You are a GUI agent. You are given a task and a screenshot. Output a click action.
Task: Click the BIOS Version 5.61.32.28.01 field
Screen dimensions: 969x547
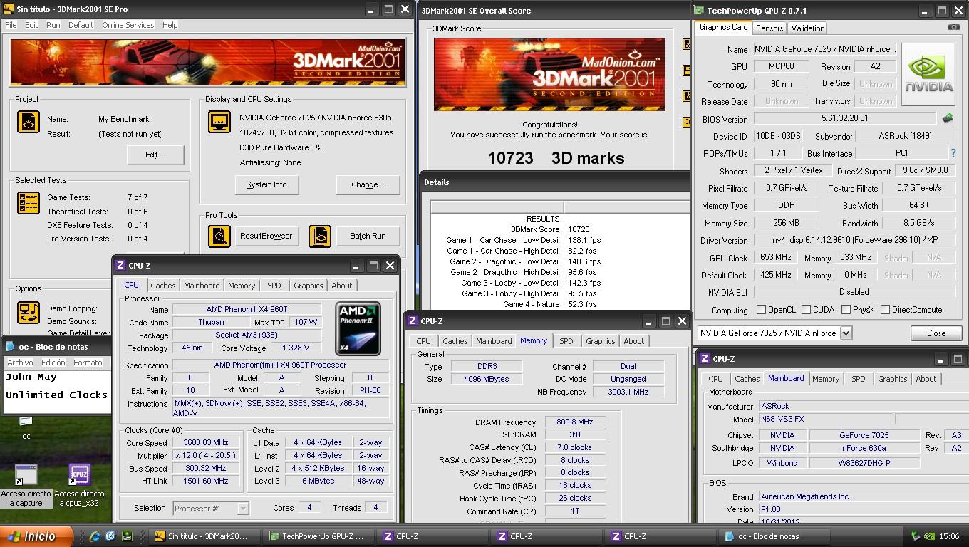click(x=845, y=118)
